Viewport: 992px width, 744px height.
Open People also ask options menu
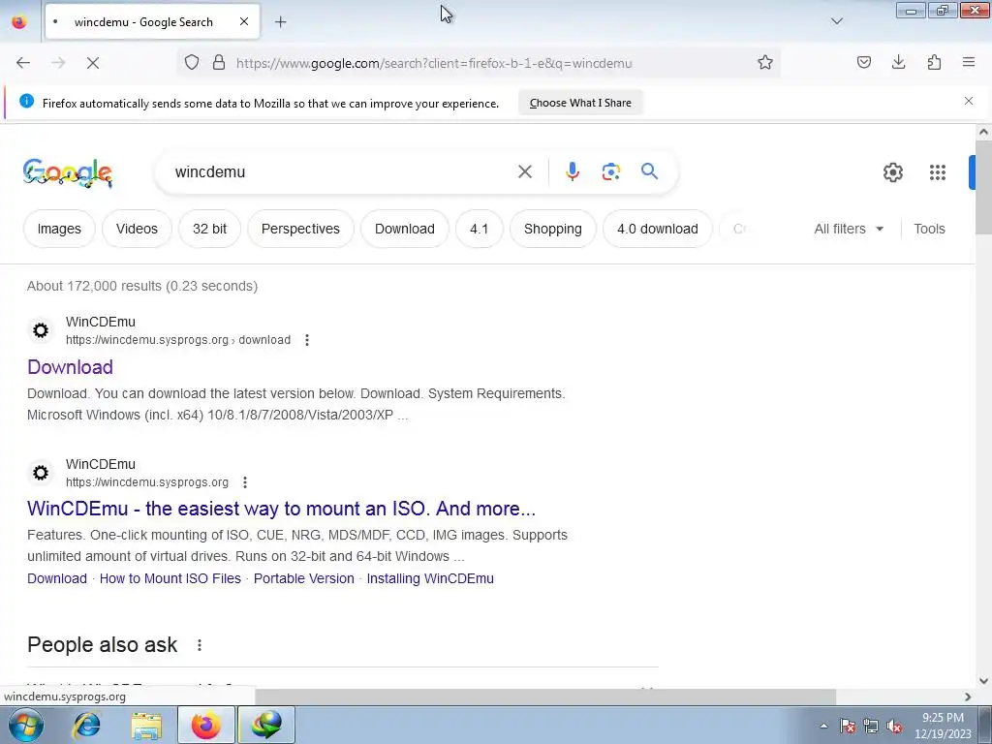tap(200, 644)
